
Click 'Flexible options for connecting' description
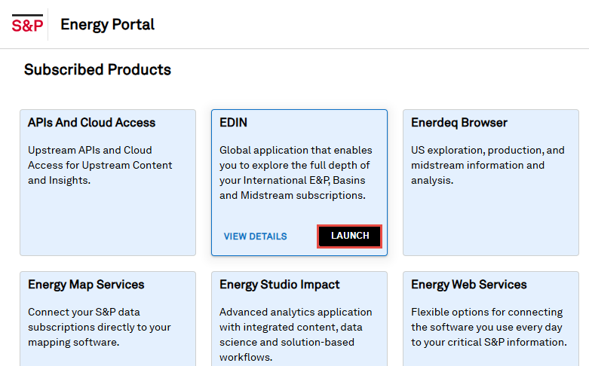tap(489, 327)
